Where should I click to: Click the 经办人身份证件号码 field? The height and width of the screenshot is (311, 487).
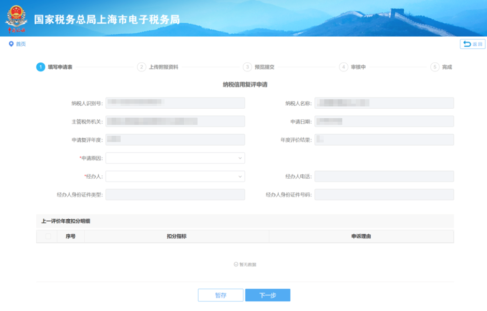click(x=384, y=195)
